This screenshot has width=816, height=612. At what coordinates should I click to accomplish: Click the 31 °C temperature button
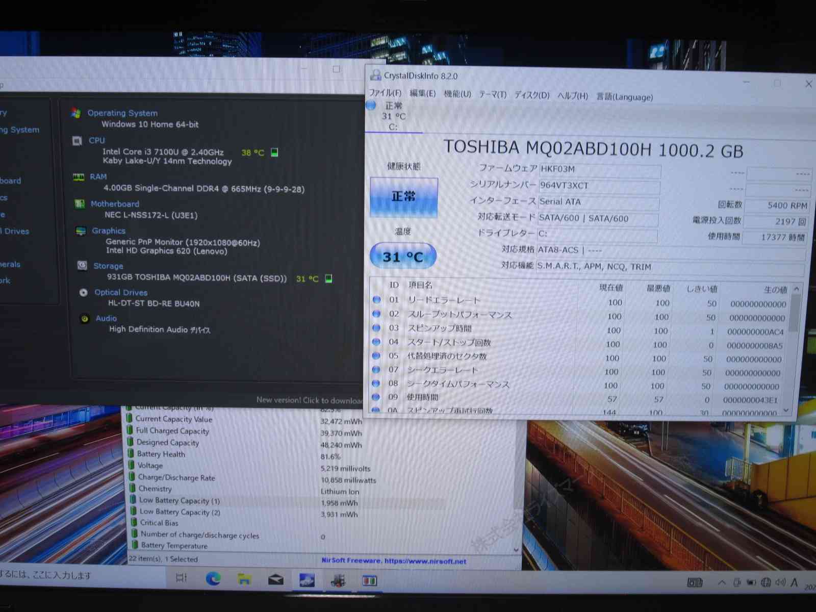pos(402,257)
